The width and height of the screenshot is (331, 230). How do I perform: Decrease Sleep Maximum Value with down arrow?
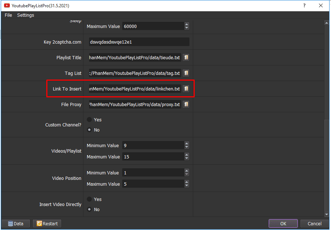[186, 28]
